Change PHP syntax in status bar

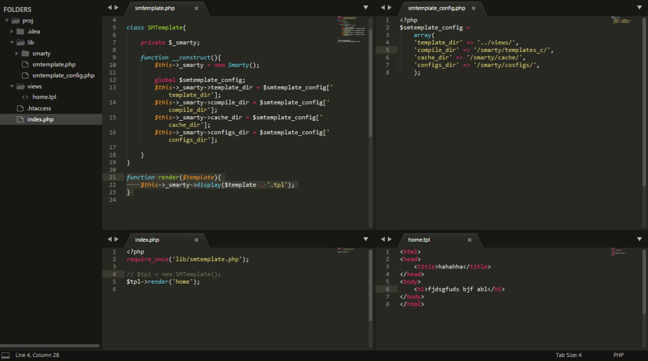619,355
